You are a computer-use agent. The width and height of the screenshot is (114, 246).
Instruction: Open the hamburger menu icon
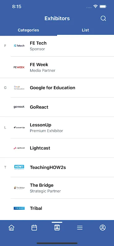click(80, 228)
